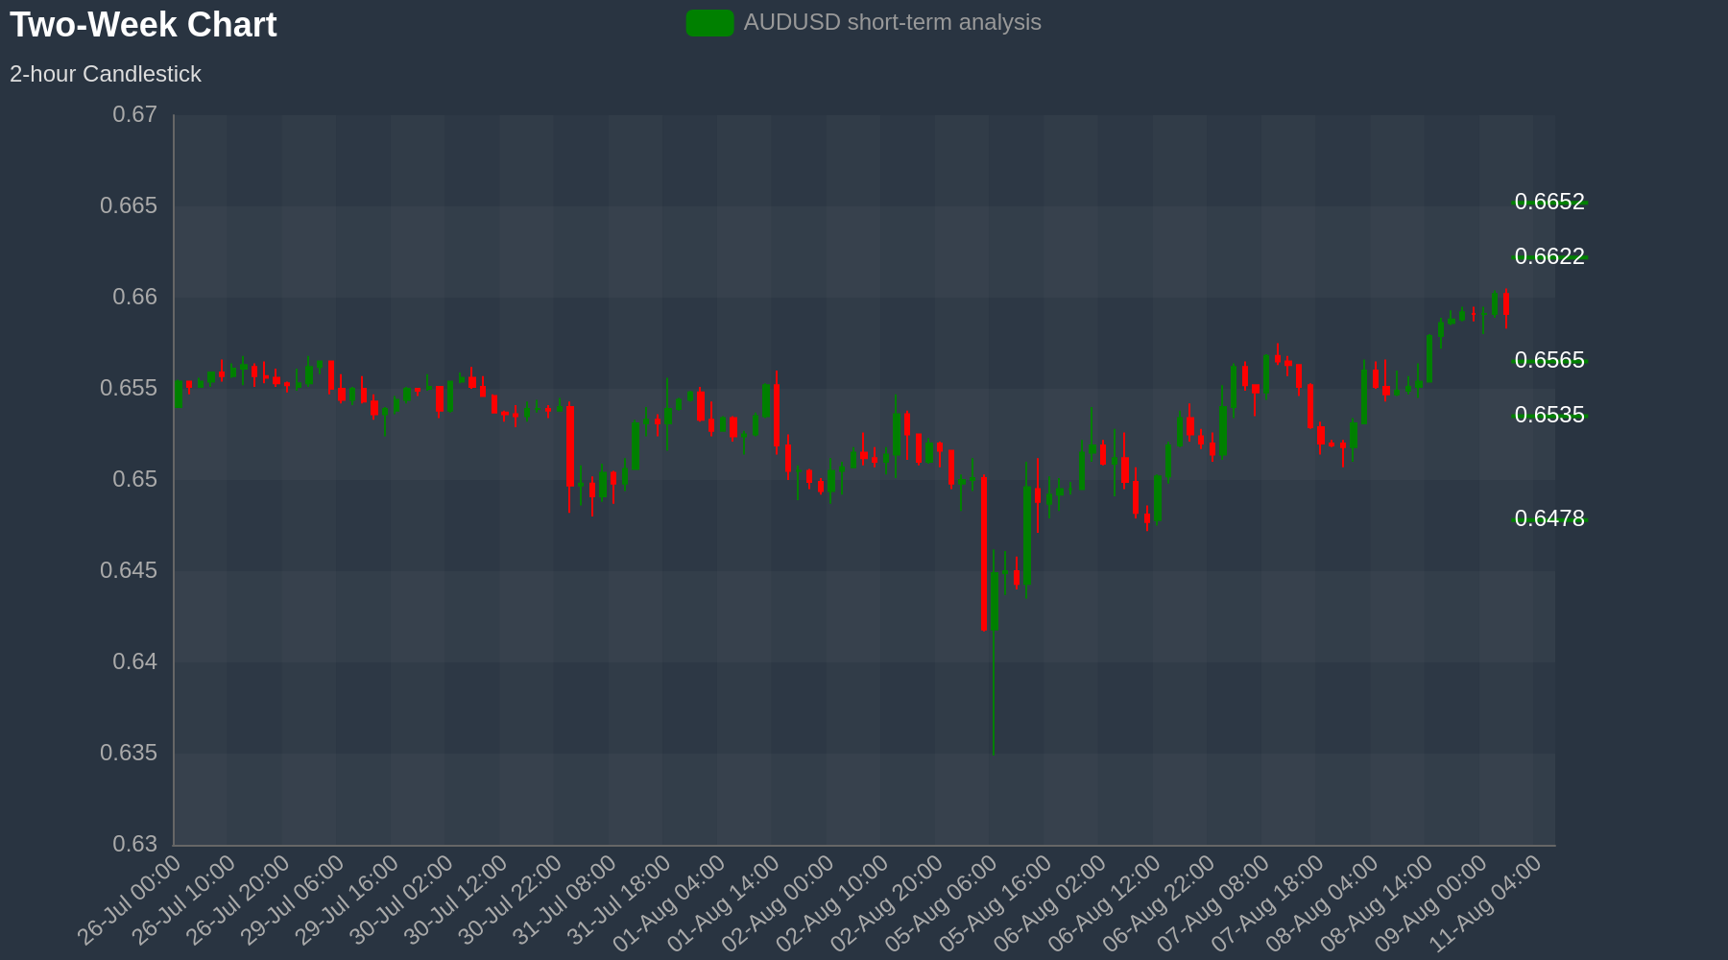Image resolution: width=1728 pixels, height=960 pixels.
Task: Select the 0.6652 price level label
Action: point(1549,202)
